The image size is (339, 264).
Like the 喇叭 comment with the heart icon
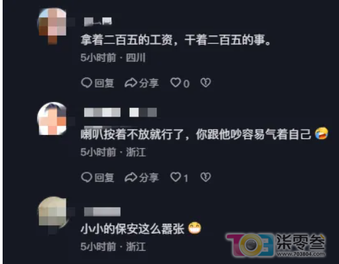tap(176, 177)
